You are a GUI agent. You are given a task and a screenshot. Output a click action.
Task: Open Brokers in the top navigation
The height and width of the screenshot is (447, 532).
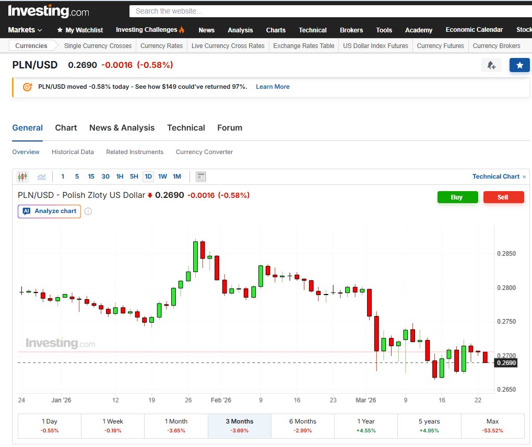(351, 30)
